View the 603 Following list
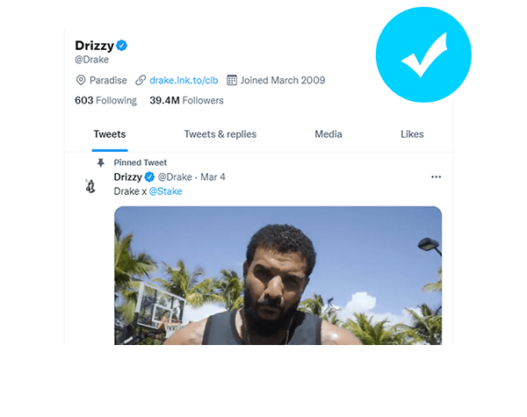Viewport: 527px width, 417px height. click(106, 101)
